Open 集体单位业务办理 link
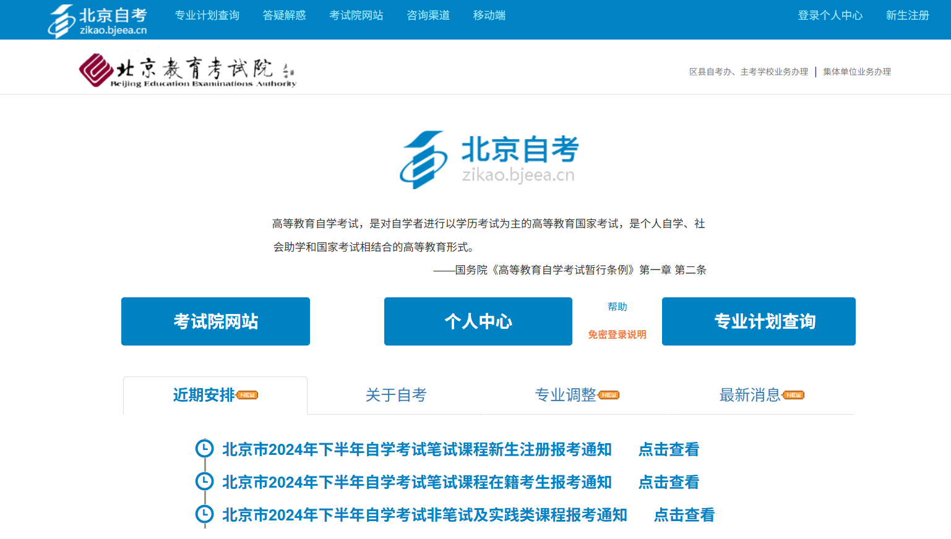951x539 pixels. click(x=857, y=72)
